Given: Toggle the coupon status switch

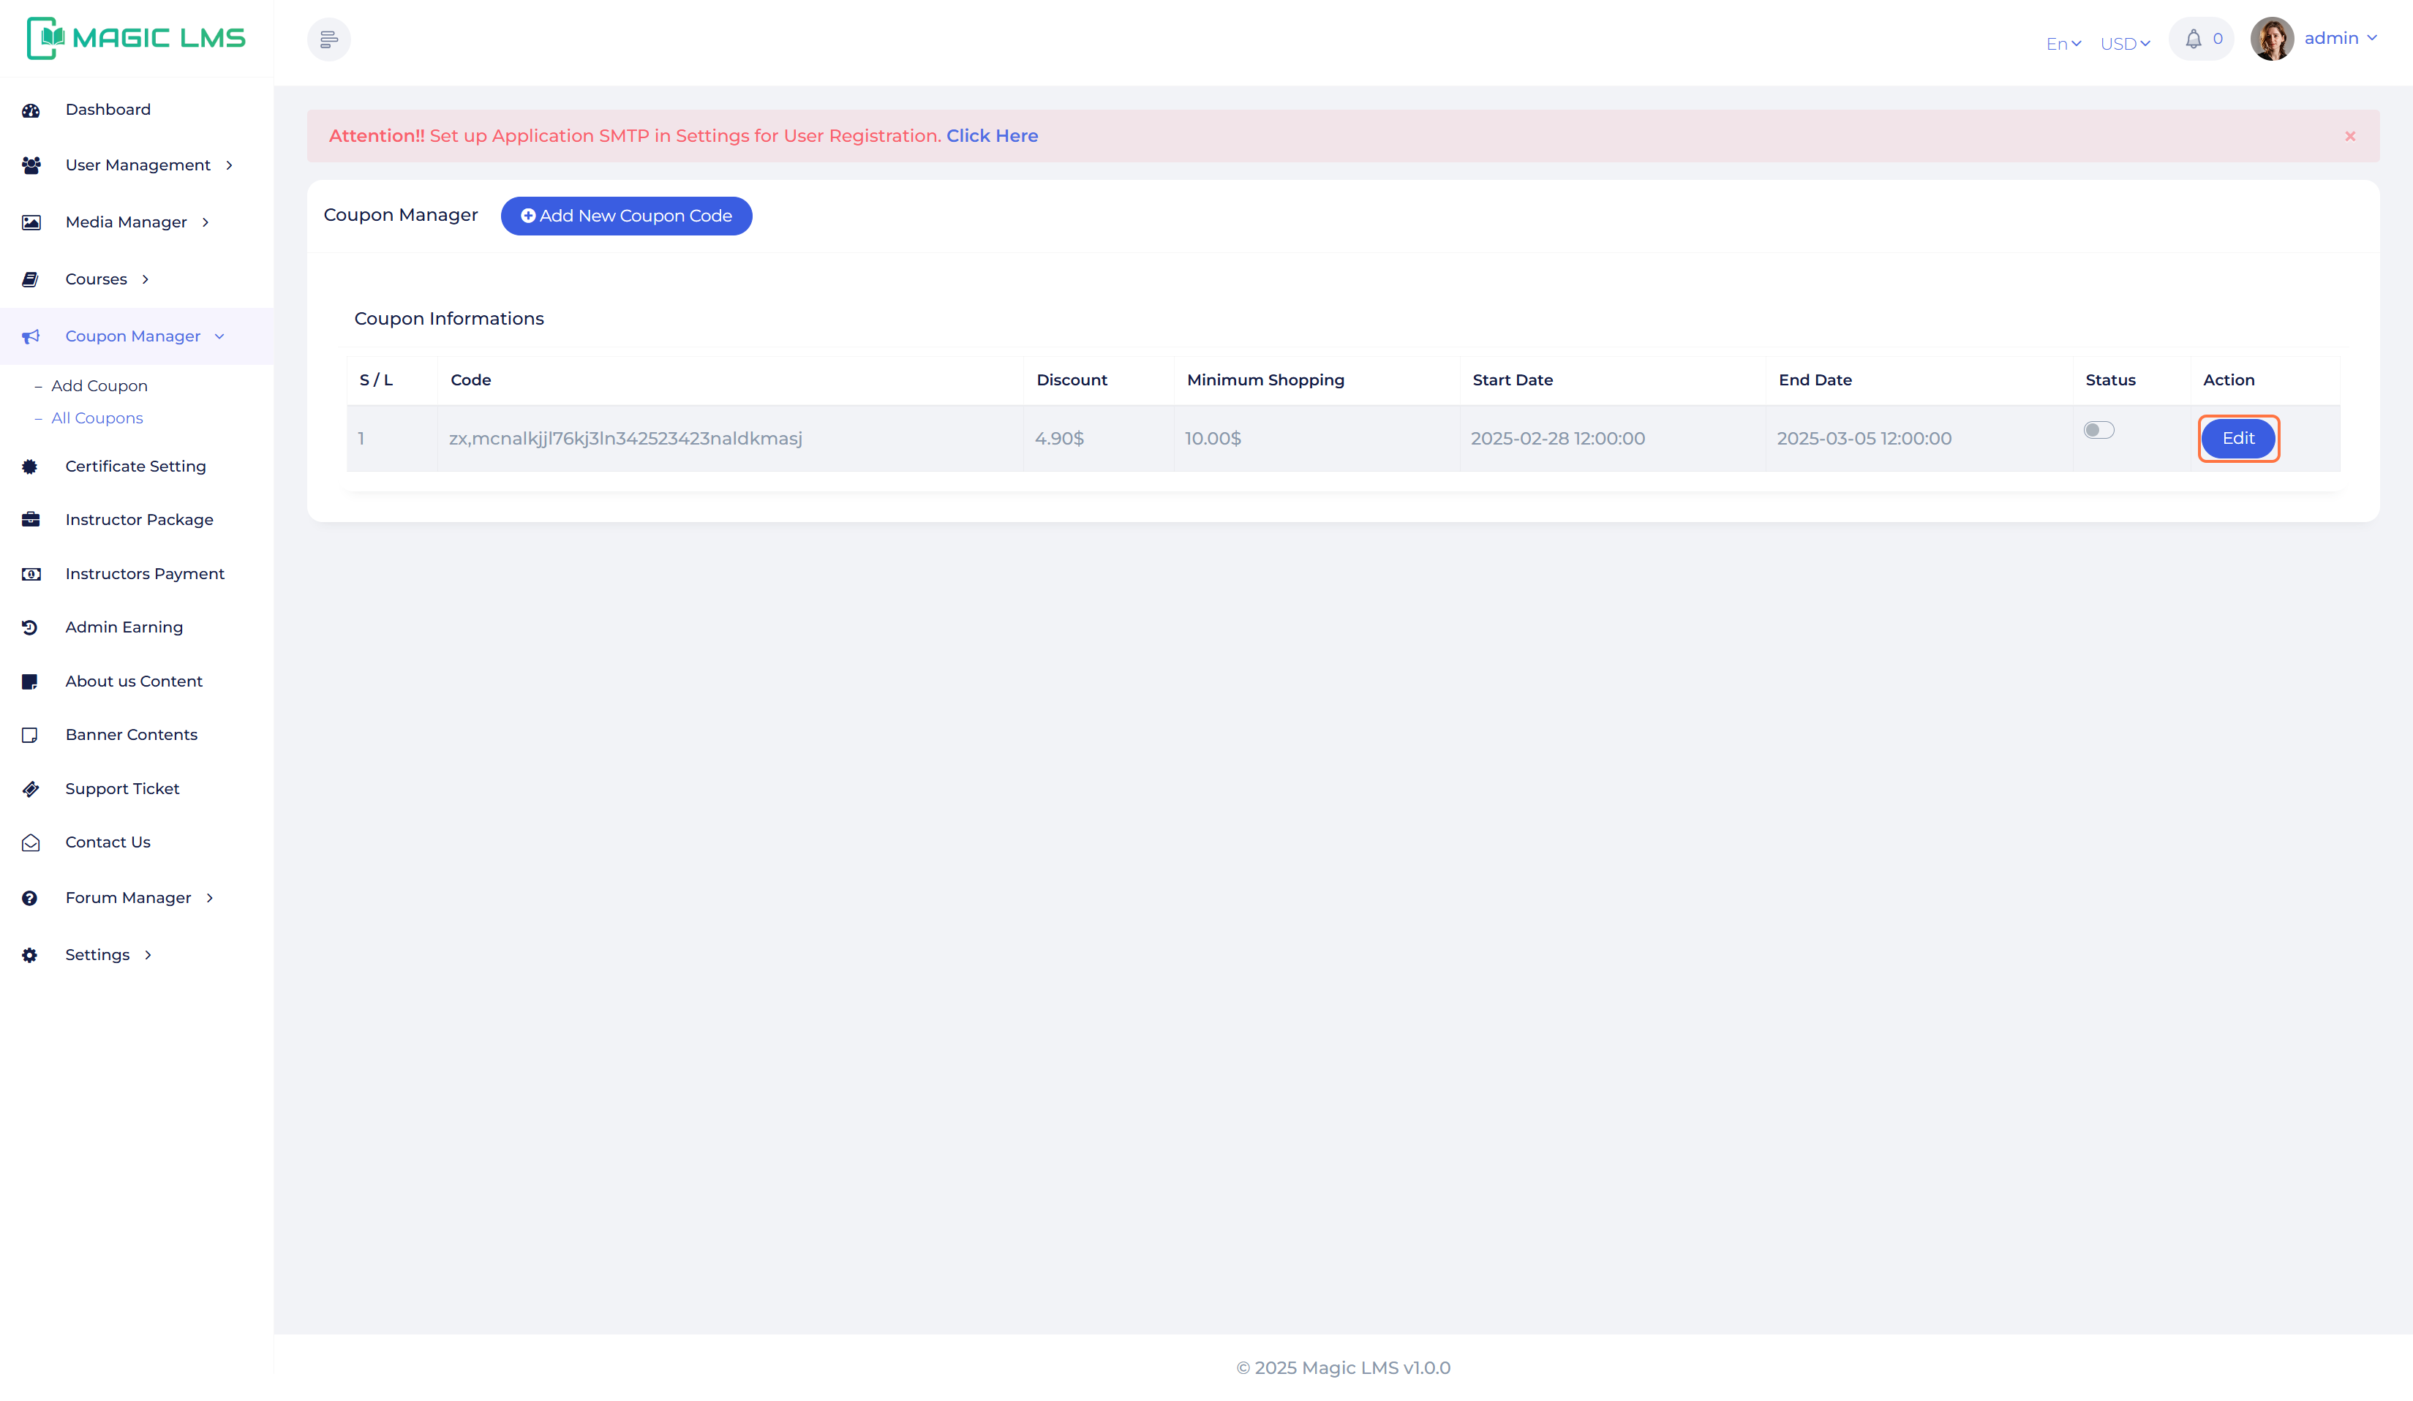Looking at the screenshot, I should pyautogui.click(x=2098, y=431).
